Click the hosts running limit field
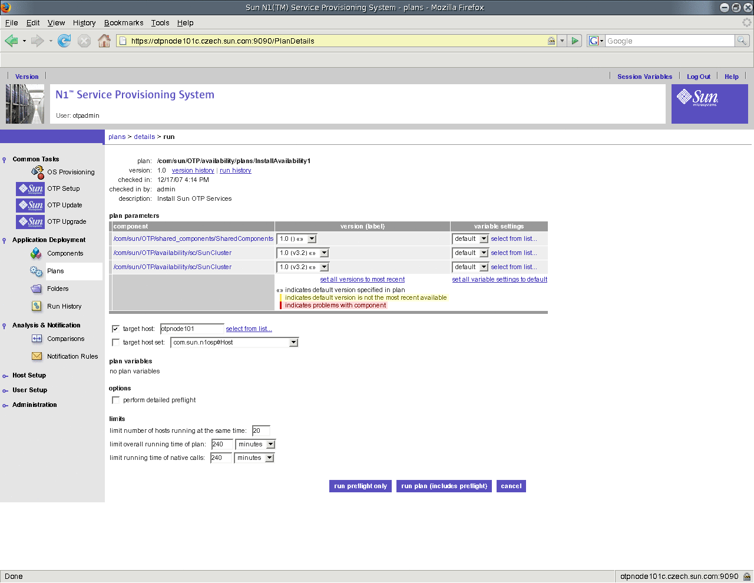Viewport: 754px width, 583px height. tap(261, 430)
